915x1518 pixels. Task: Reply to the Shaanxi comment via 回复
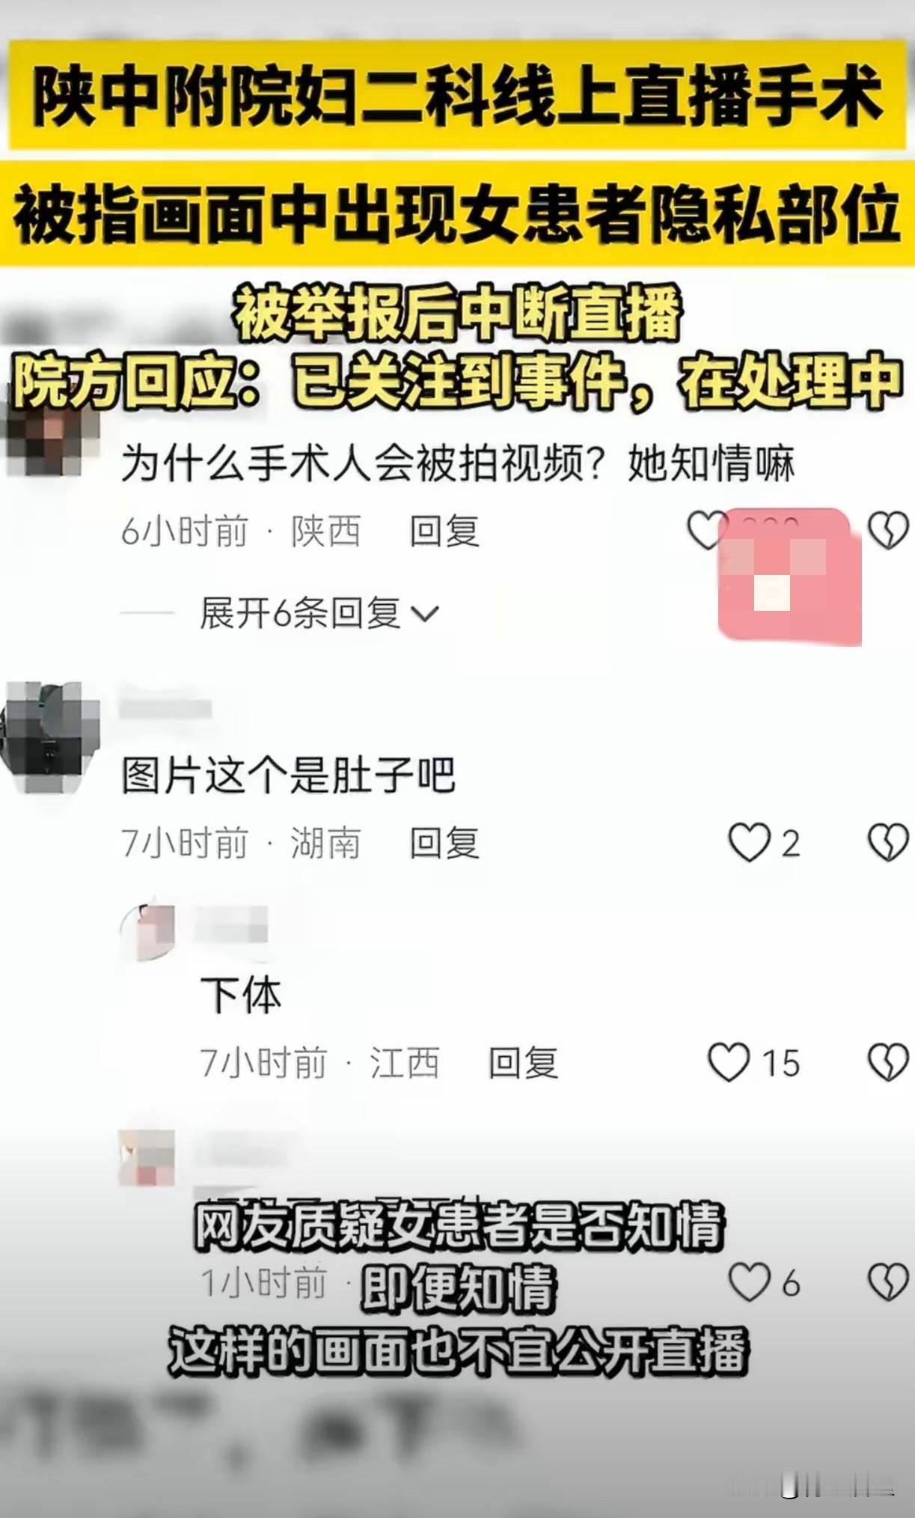(x=444, y=531)
